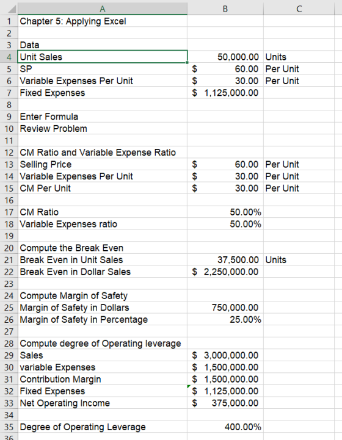Select the 'Net Operating Income' cell
This screenshot has width=342, height=440.
(103, 403)
